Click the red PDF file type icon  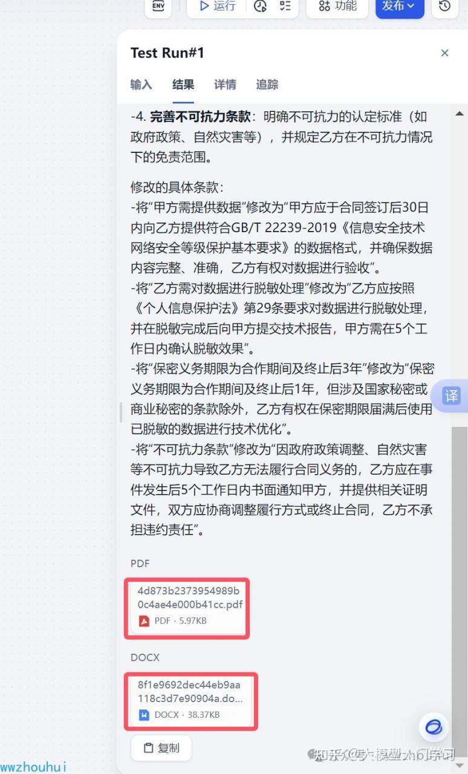[144, 621]
